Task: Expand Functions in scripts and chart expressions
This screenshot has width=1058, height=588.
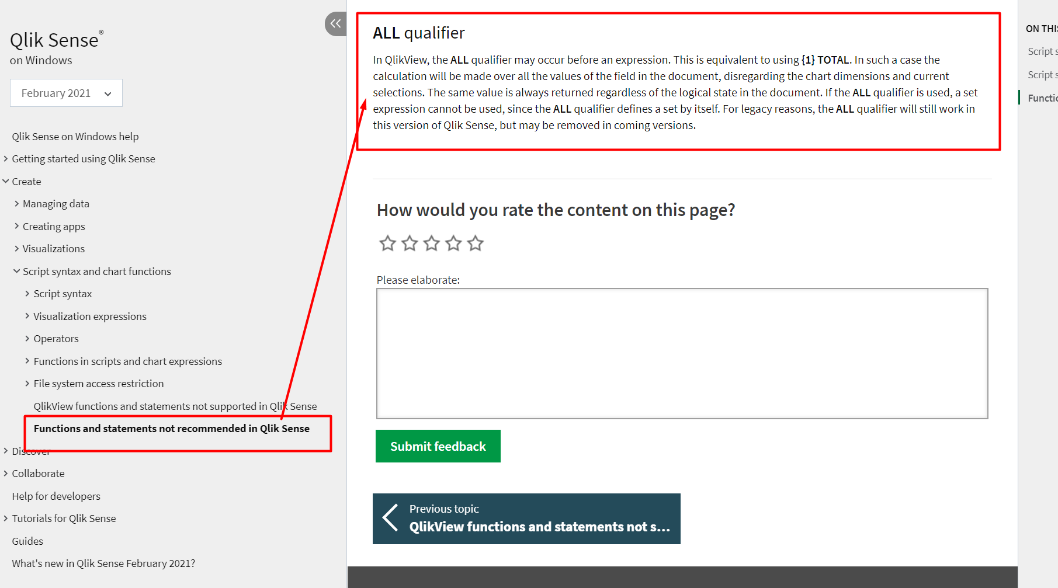Action: point(27,361)
